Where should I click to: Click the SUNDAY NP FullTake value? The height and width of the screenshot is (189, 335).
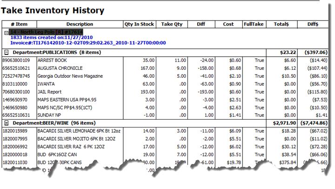253,115
